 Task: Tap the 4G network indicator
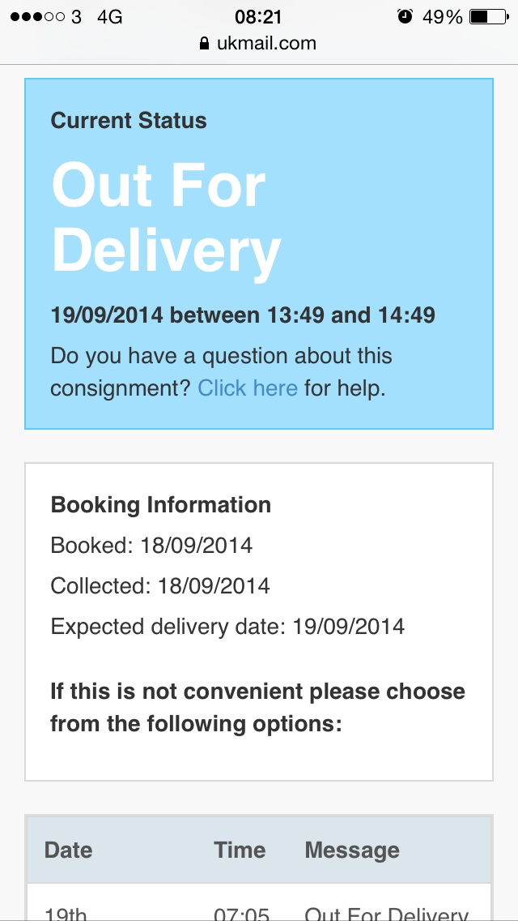pos(110,17)
